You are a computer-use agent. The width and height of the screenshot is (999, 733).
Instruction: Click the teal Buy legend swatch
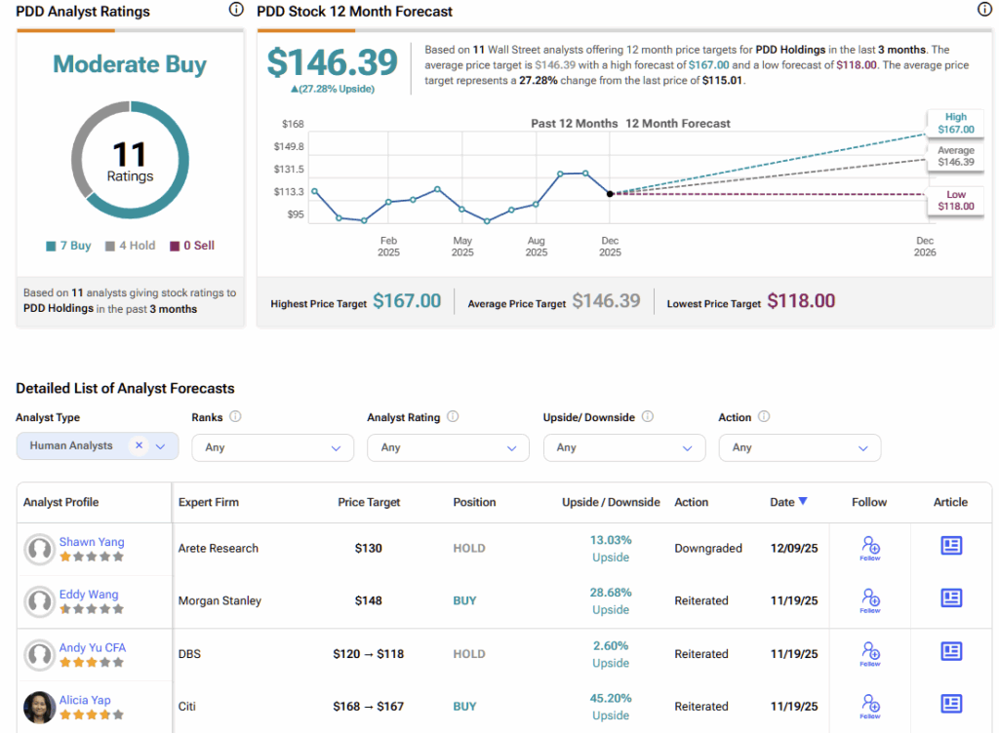pyautogui.click(x=51, y=247)
